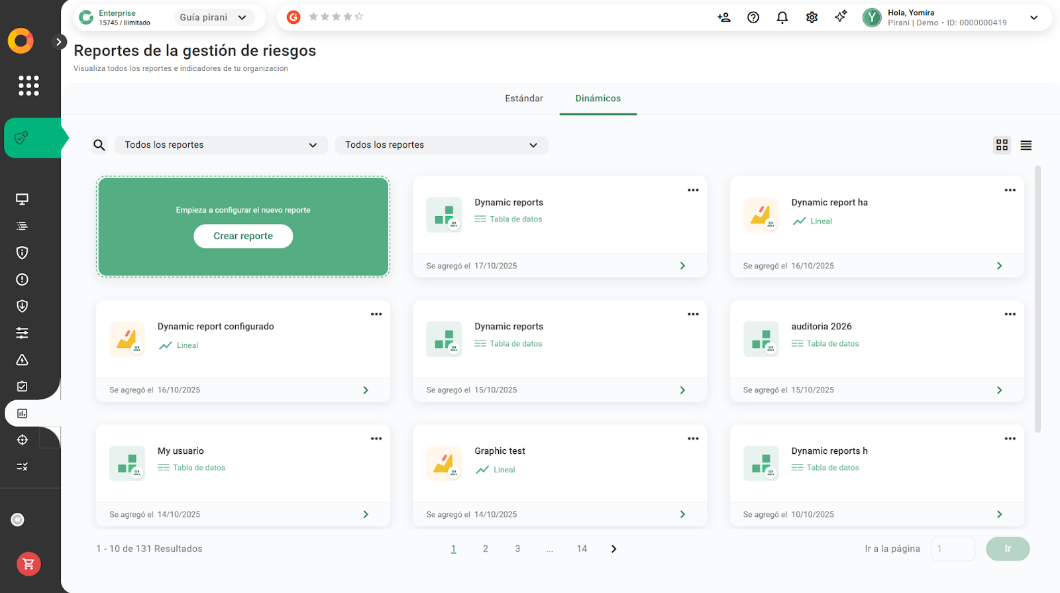Click the AI sparkle icon
1060x593 pixels.
pyautogui.click(x=841, y=17)
